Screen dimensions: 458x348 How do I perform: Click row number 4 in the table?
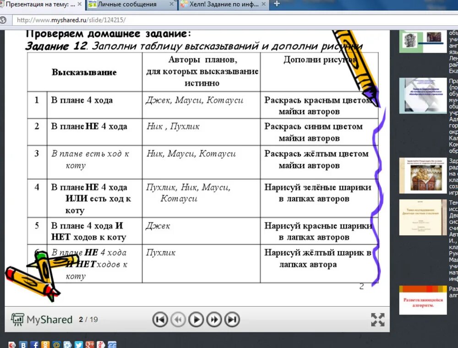(37, 187)
